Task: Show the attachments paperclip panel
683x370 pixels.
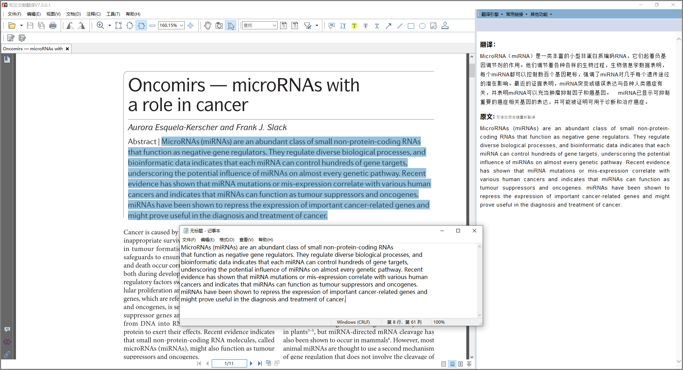Action: [7, 354]
